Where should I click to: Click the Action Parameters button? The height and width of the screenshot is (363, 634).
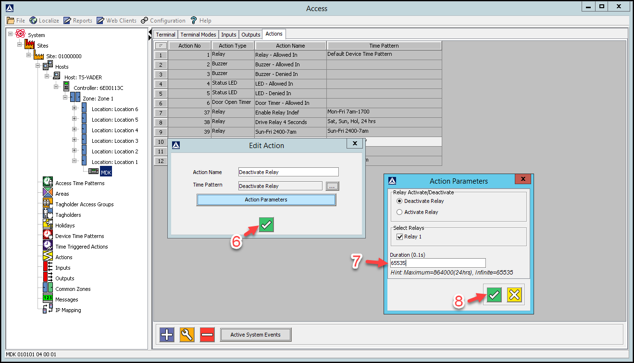tap(266, 200)
